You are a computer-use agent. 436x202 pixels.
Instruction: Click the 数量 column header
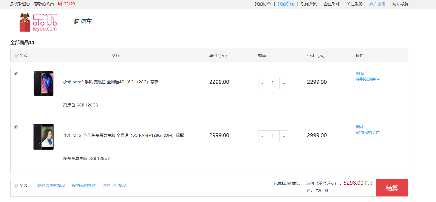click(262, 55)
